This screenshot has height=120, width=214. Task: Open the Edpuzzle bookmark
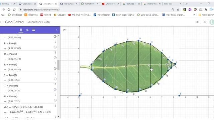coord(60,15)
